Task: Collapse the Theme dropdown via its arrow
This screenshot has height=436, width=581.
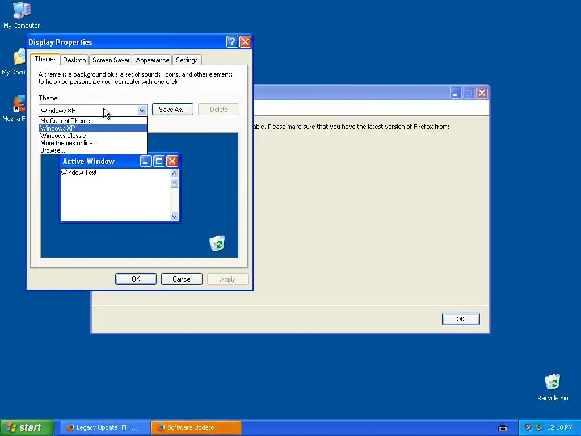Action: [142, 110]
